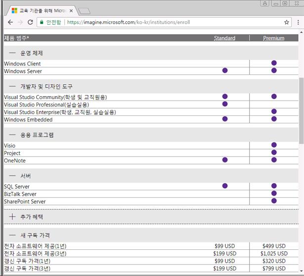Screen dimensions: 304x276
Task: Click the green secure lock icon
Action: point(42,22)
